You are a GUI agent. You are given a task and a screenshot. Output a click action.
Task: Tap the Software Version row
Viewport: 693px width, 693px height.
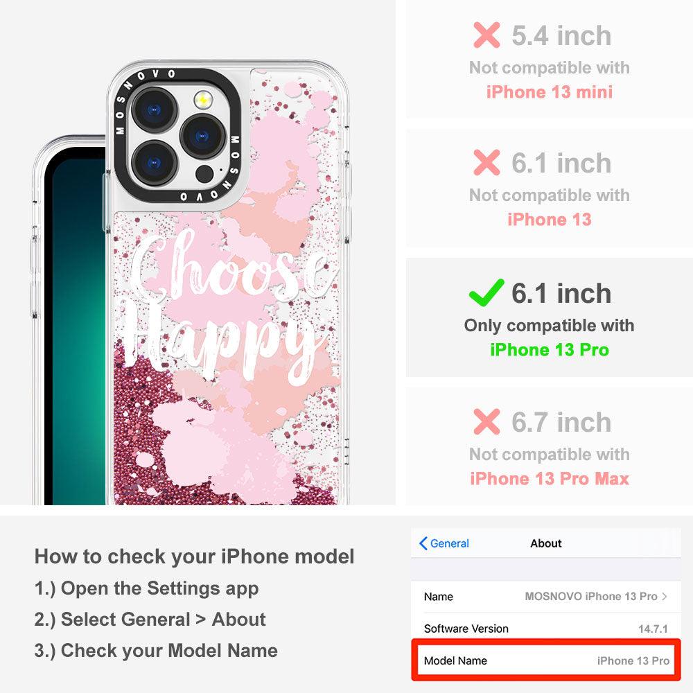point(546,628)
